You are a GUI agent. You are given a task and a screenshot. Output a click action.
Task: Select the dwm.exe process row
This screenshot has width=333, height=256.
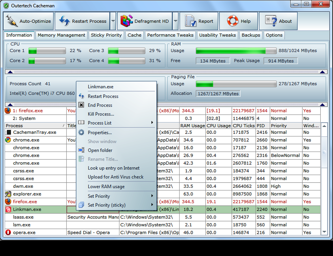[x=163, y=186]
